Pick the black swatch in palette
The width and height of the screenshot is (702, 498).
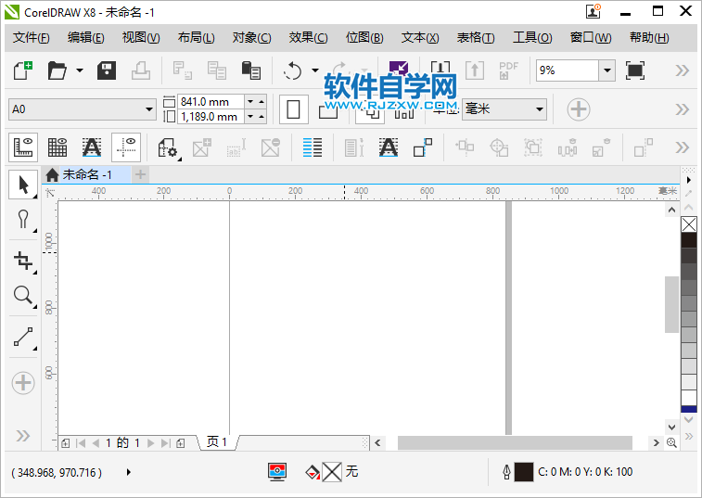pos(689,240)
